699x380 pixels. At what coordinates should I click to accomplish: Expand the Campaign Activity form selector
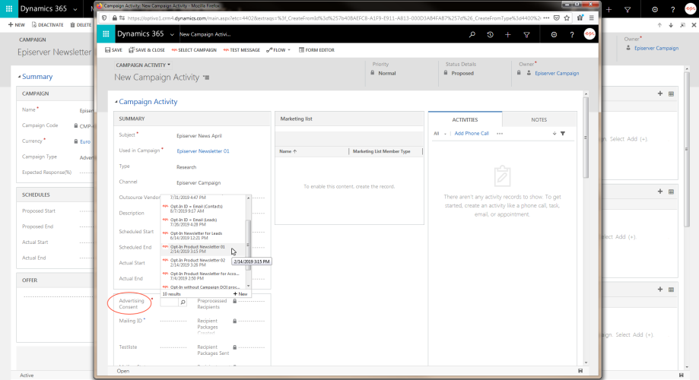(x=143, y=65)
